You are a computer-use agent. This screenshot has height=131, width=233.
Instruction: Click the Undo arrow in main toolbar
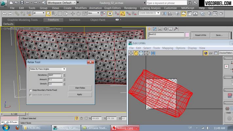click(5, 14)
